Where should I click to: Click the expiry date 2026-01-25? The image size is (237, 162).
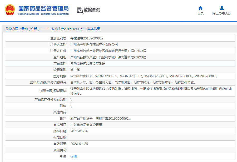click(79, 144)
